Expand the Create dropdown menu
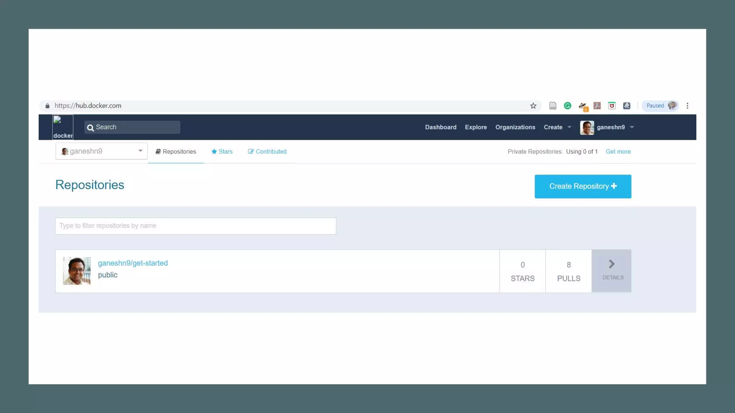 click(x=557, y=127)
